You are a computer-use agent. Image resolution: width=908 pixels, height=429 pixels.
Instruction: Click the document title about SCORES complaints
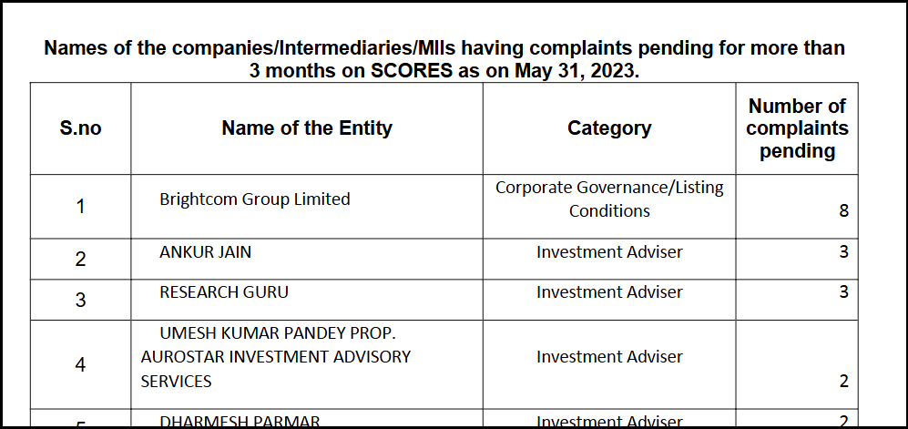click(x=444, y=59)
